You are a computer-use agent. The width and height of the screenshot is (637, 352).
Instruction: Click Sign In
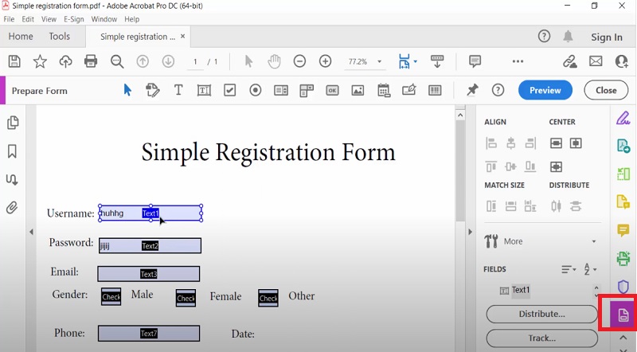pyautogui.click(x=607, y=37)
